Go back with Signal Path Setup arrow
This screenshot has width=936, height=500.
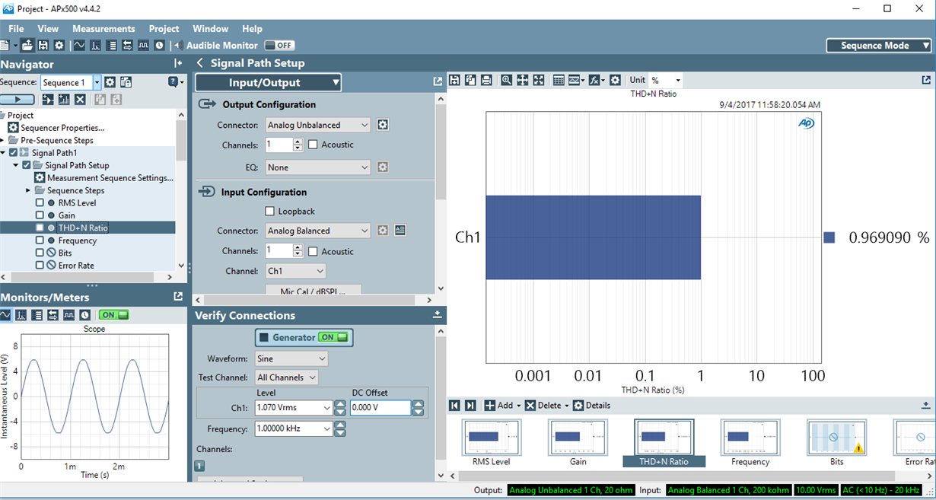[x=201, y=63]
